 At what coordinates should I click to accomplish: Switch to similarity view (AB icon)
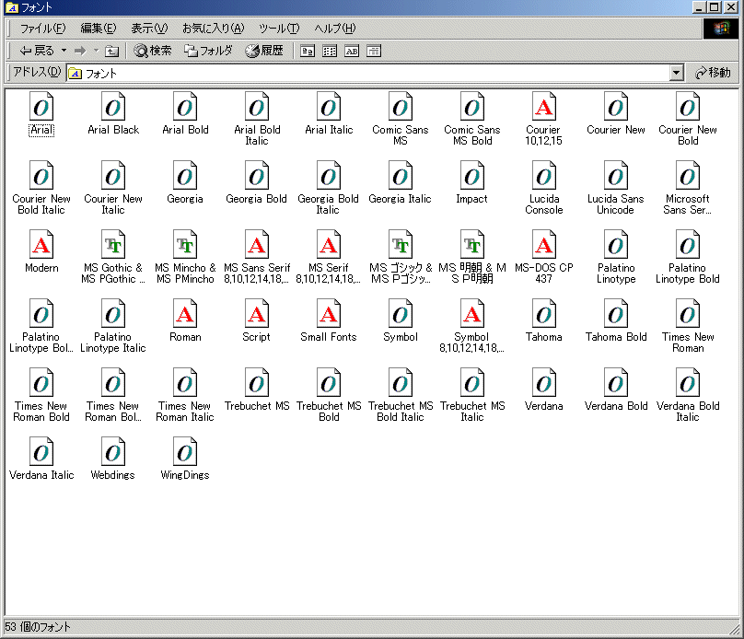tap(352, 51)
